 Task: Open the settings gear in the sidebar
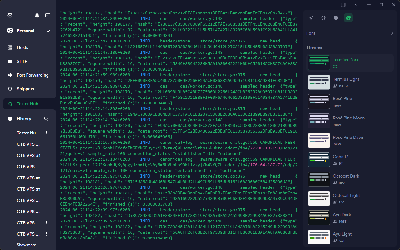point(10,15)
